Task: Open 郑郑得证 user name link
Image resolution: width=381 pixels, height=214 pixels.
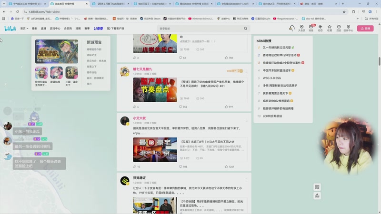Action: (x=139, y=178)
